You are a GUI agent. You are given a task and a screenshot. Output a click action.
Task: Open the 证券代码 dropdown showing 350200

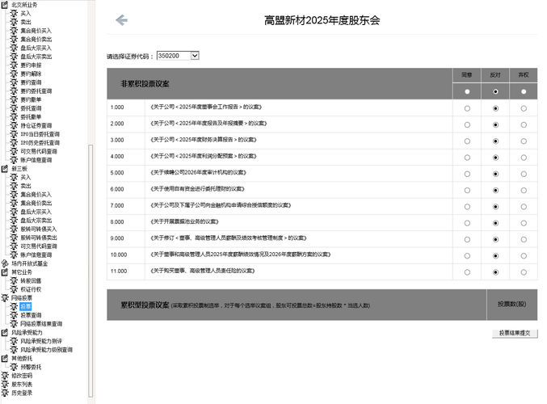click(x=178, y=56)
